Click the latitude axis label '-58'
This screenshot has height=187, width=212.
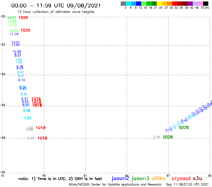(3, 138)
